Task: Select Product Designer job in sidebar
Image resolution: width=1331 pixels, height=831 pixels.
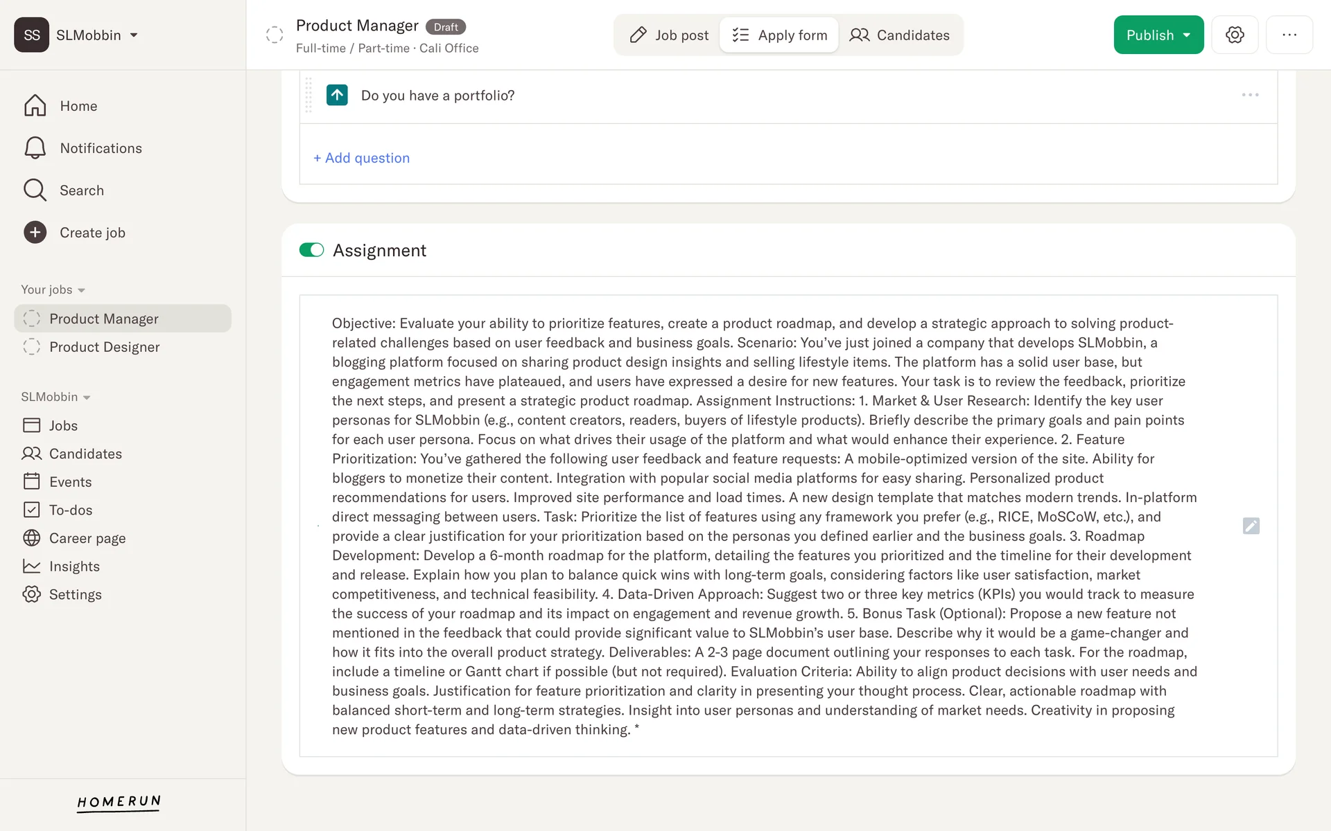Action: (x=104, y=347)
